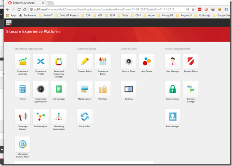This screenshot has height=166, width=232.
Task: Open the Bookmarks folder
Action: [x=28, y=15]
